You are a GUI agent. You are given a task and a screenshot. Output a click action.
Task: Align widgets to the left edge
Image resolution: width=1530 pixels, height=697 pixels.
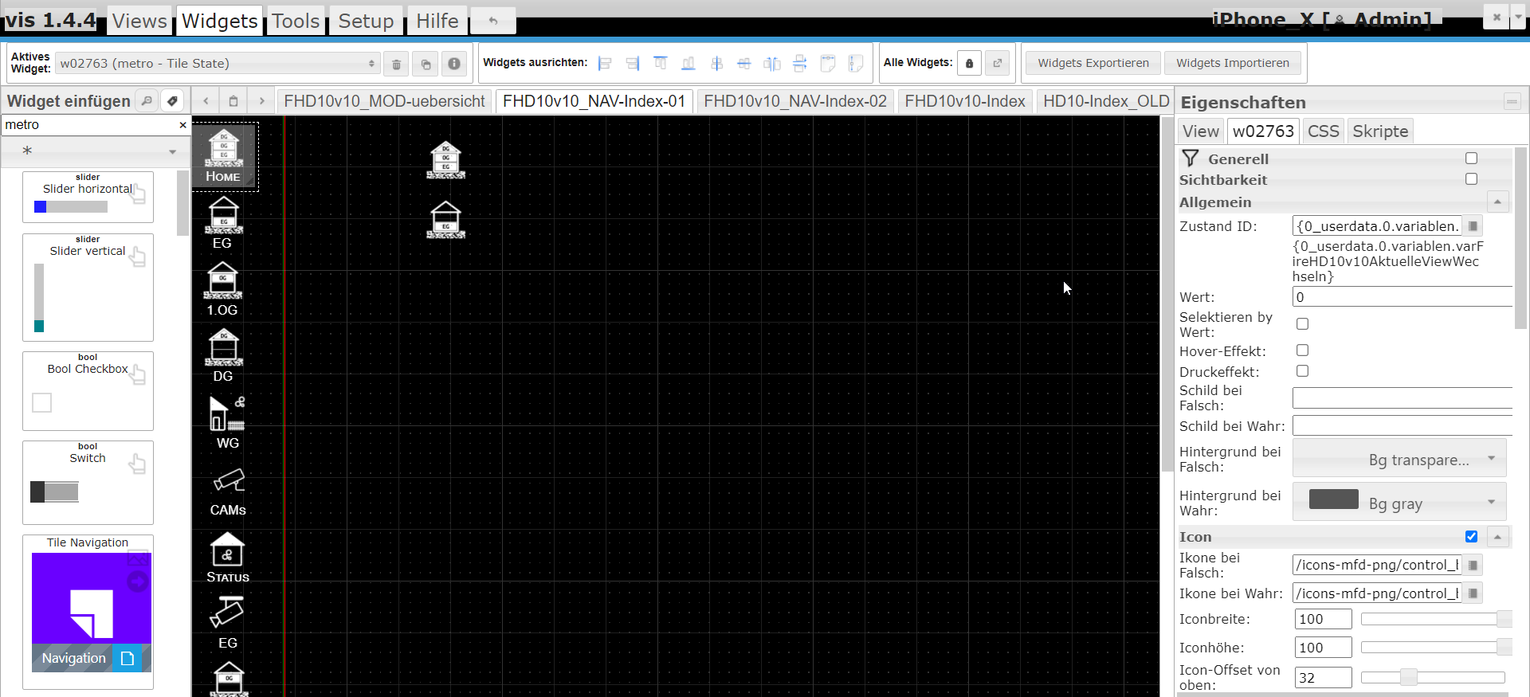coord(605,63)
